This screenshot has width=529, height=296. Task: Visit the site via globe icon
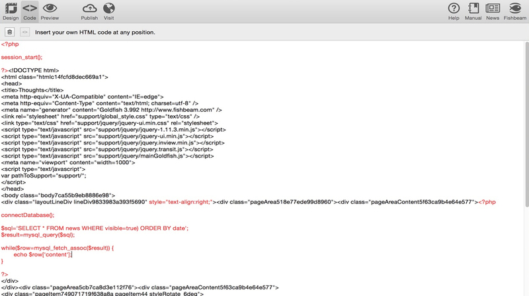click(108, 11)
